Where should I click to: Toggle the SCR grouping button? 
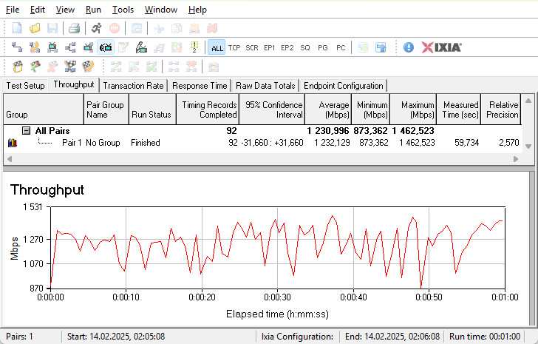point(252,48)
